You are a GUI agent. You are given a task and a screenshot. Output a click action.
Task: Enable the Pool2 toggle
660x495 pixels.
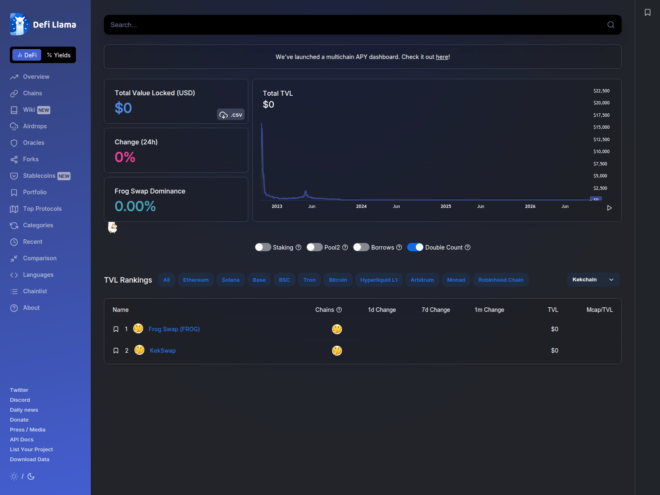(x=314, y=247)
